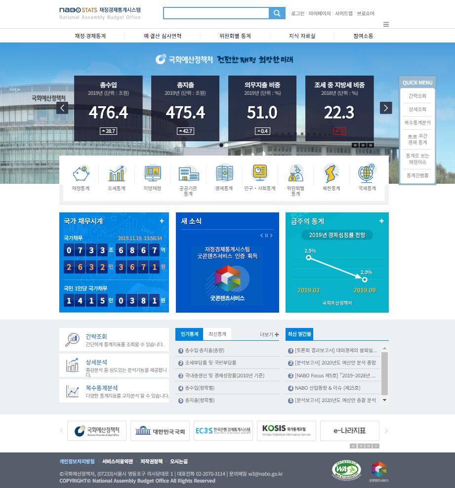The width and height of the screenshot is (455, 488).
Task: Pause the main banner slideshow
Action: 370,145
